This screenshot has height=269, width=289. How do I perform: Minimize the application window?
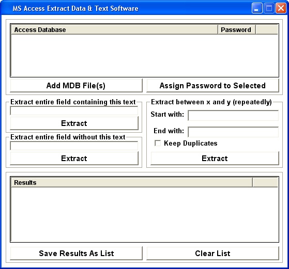click(257, 8)
